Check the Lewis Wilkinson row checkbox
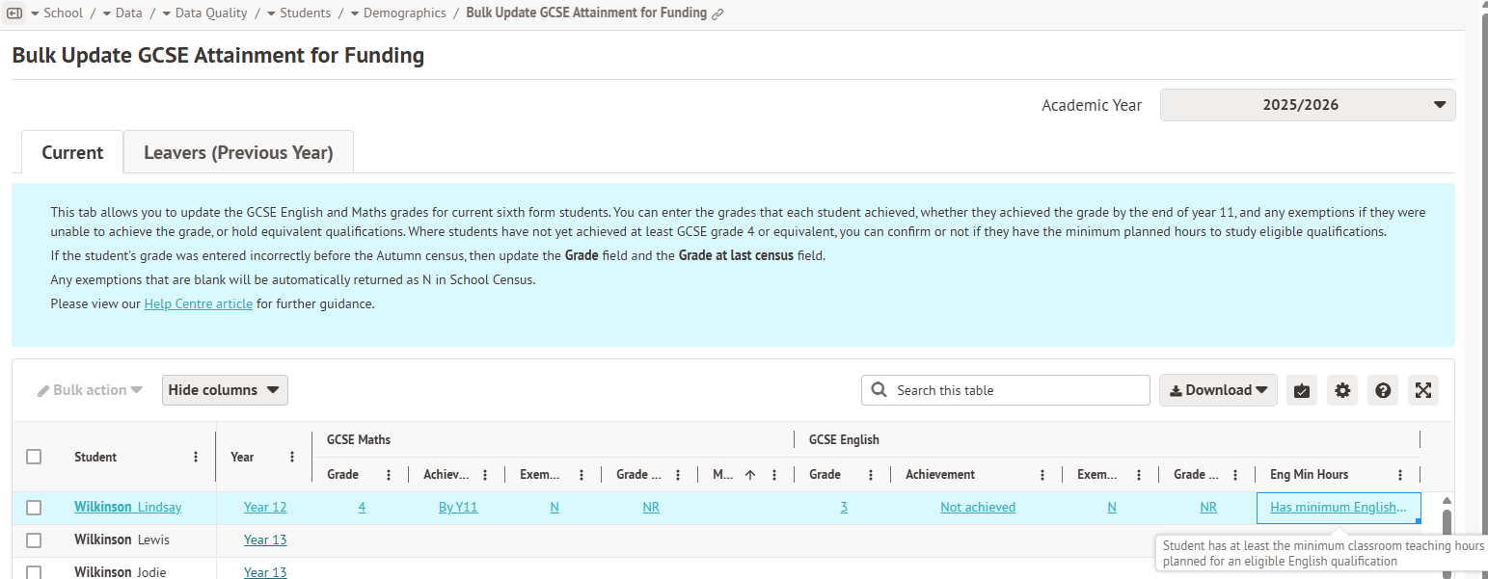1488x579 pixels. pos(34,540)
